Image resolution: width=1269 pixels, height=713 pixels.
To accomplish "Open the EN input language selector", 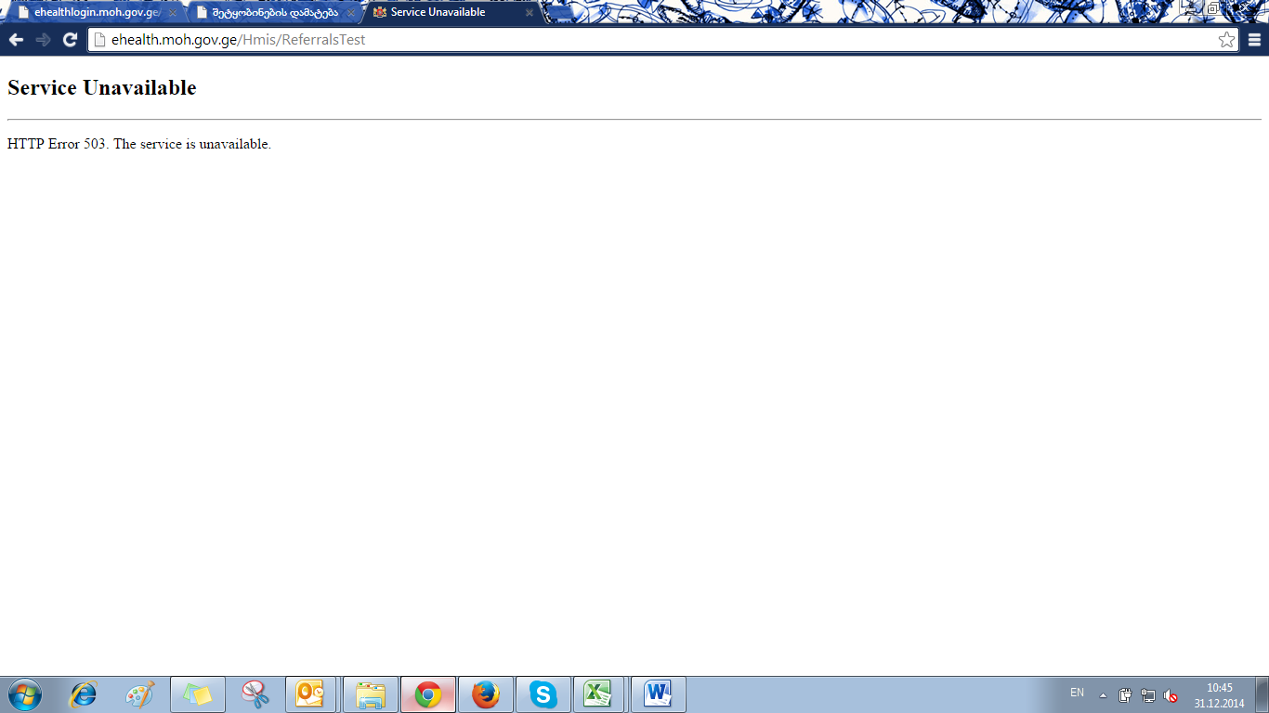I will pyautogui.click(x=1077, y=693).
